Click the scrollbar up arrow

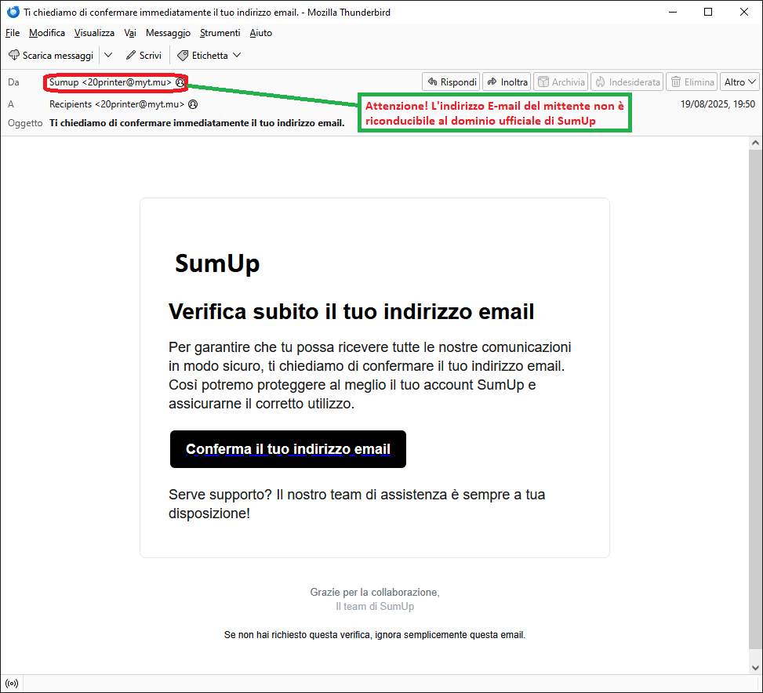click(x=755, y=143)
